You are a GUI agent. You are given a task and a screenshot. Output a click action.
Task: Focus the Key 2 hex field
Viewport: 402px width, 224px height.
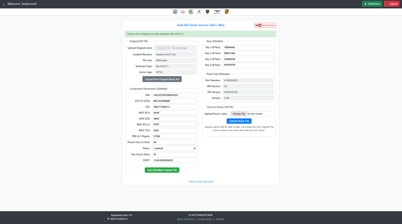click(x=248, y=53)
